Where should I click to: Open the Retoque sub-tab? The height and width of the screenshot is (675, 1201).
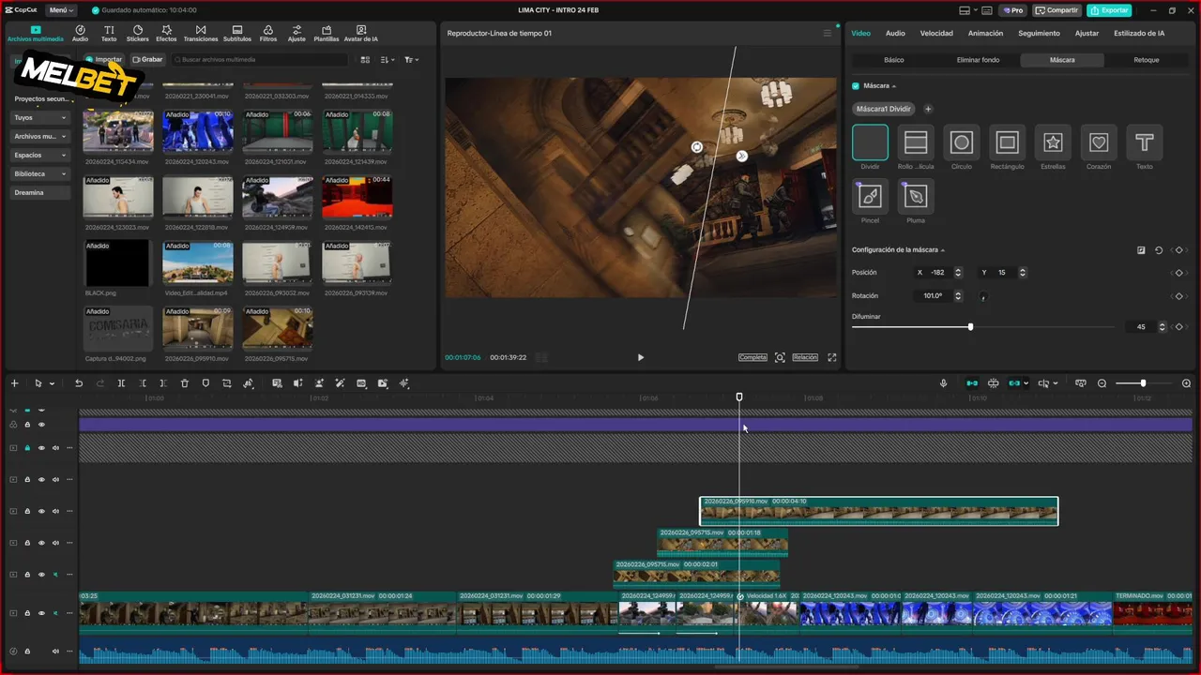(x=1147, y=60)
